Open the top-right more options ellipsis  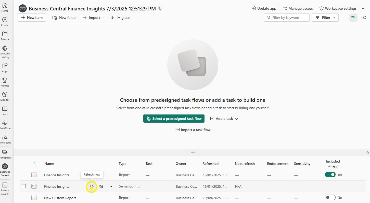click(x=364, y=8)
